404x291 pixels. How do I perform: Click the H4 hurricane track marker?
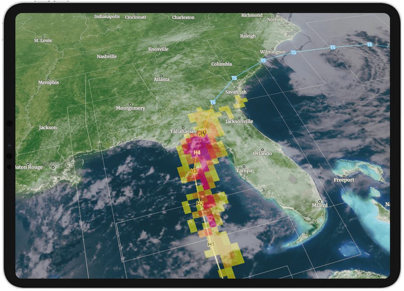pos(197,153)
